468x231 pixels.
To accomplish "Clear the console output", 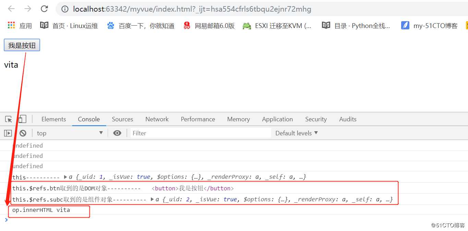I will [23, 133].
